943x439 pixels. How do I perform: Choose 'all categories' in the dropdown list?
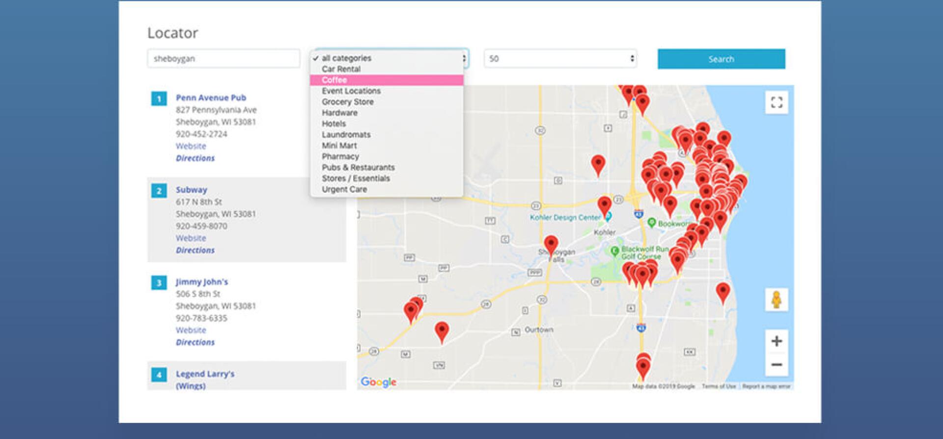click(387, 58)
